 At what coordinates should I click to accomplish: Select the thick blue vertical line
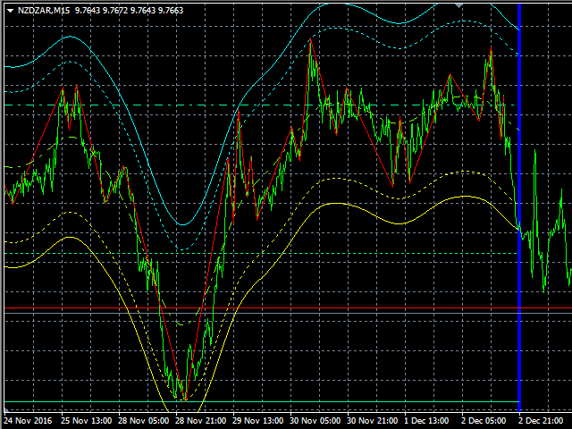519,207
